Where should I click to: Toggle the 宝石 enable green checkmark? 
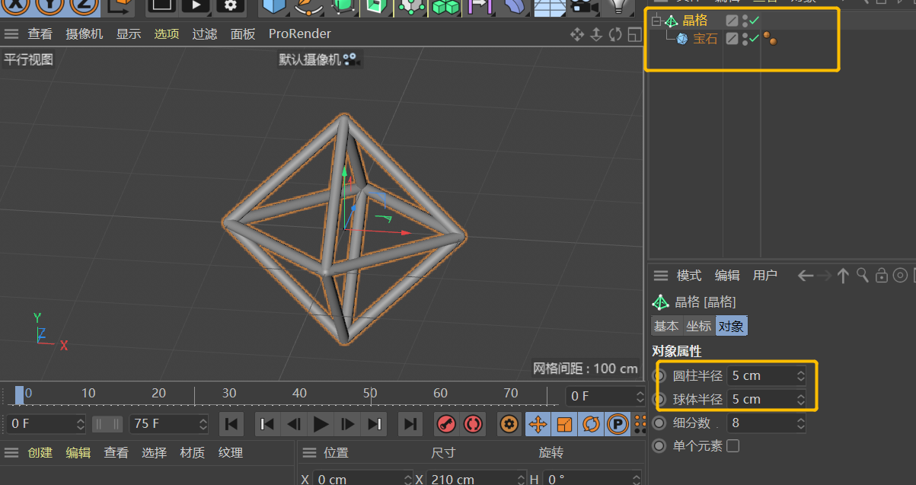point(755,38)
